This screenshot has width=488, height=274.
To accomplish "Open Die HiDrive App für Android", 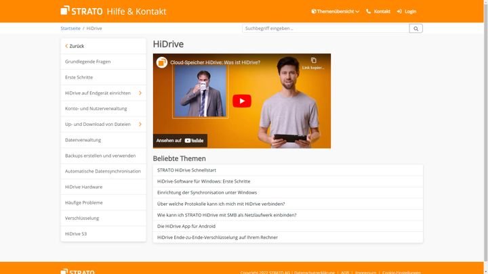I will (288, 226).
